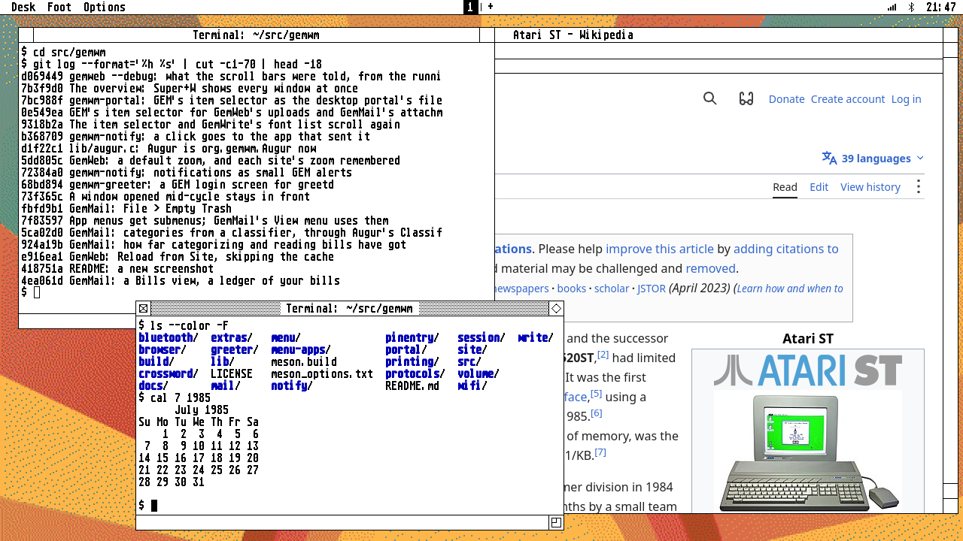Click the Create account link

click(848, 99)
